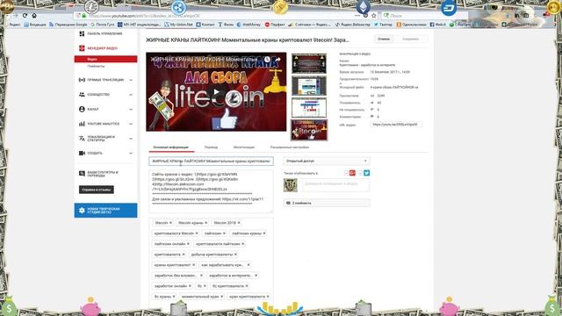Click the Создать camera icon

tap(82, 153)
